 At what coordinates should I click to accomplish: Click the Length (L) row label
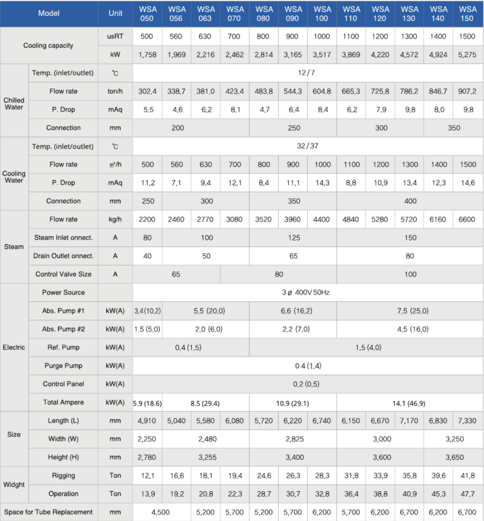[63, 421]
